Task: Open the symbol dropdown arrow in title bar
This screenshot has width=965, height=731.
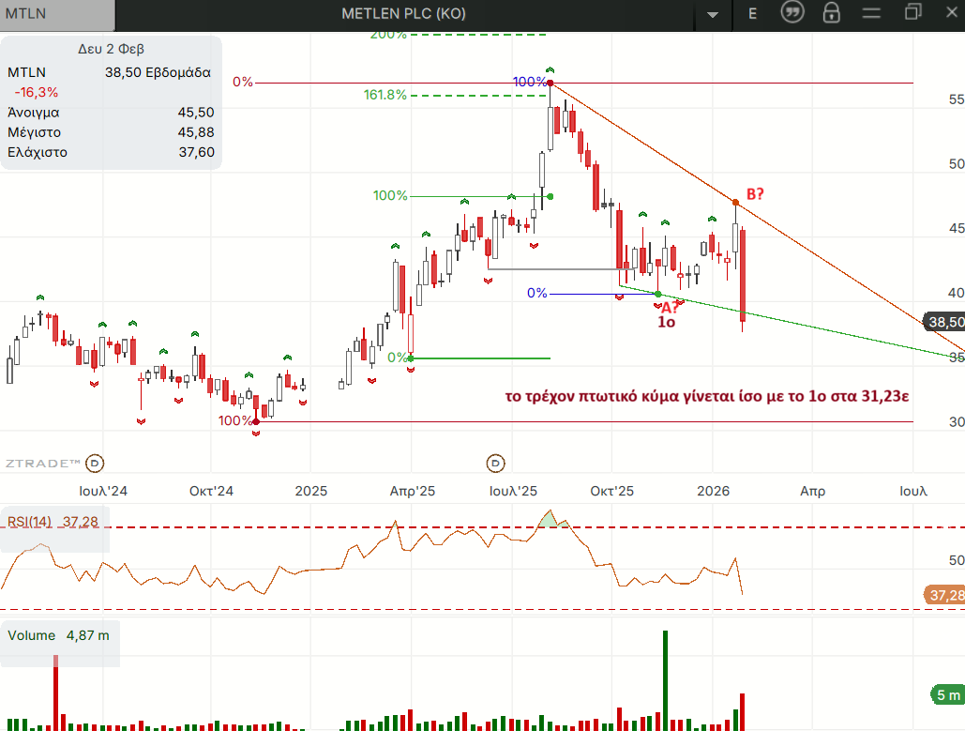Action: [713, 14]
